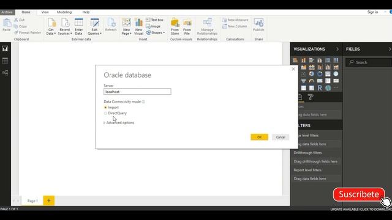Screen dimensions: 392x220
Task: Select the Ribbon chart visualization
Action: [x=336, y=67]
